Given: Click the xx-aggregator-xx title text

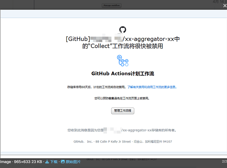Looking at the screenshot, I should [x=149, y=39].
